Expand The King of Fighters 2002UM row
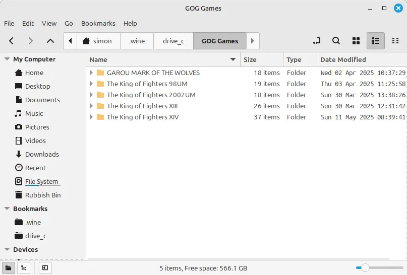407x275 pixels. (91, 95)
